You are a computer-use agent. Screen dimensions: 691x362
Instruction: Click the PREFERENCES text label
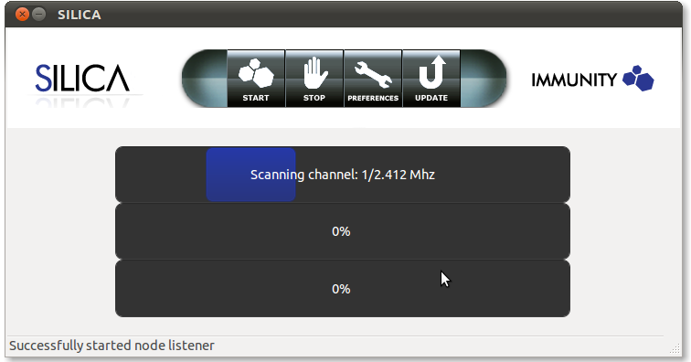point(373,98)
